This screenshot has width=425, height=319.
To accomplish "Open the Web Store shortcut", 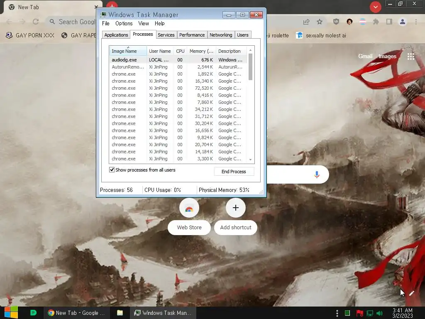I will coord(189,217).
